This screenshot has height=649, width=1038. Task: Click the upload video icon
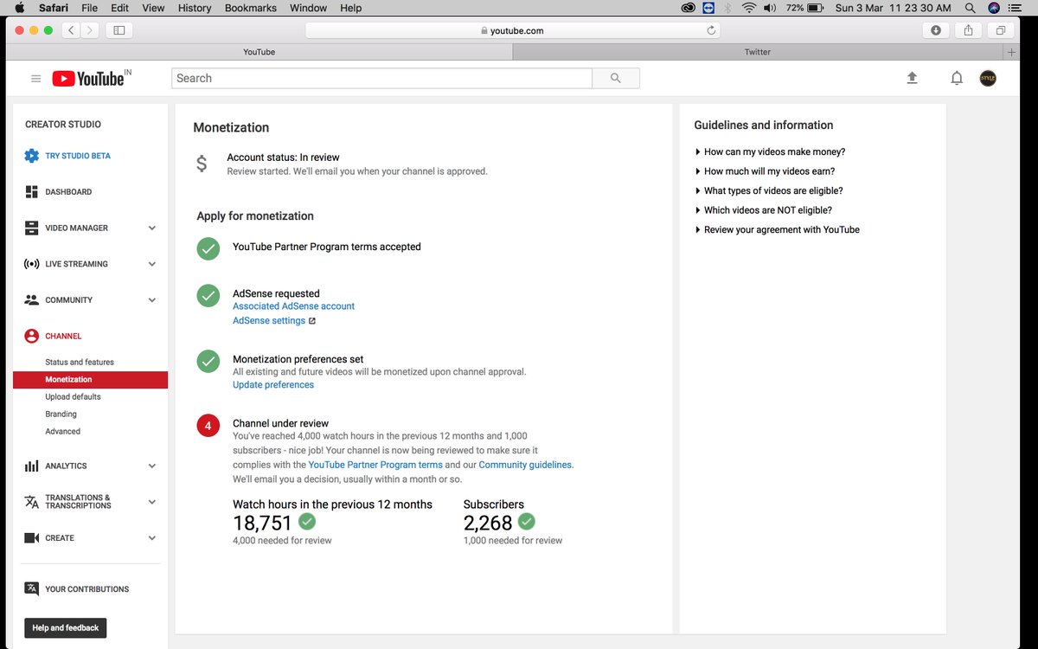912,78
